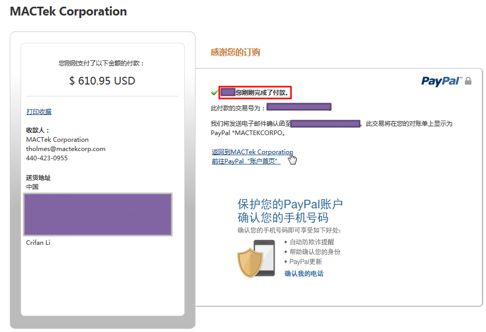Viewport: 486px width, 332px height.
Task: Click the MACTek Corporation page heading
Action: click(x=68, y=11)
